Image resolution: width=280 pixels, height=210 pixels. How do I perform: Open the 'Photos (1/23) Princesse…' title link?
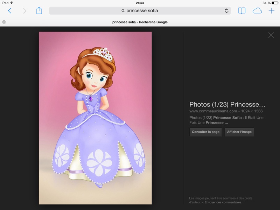(227, 104)
